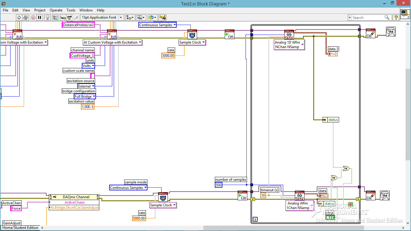
Task: Open the File menu
Action: coord(5,10)
